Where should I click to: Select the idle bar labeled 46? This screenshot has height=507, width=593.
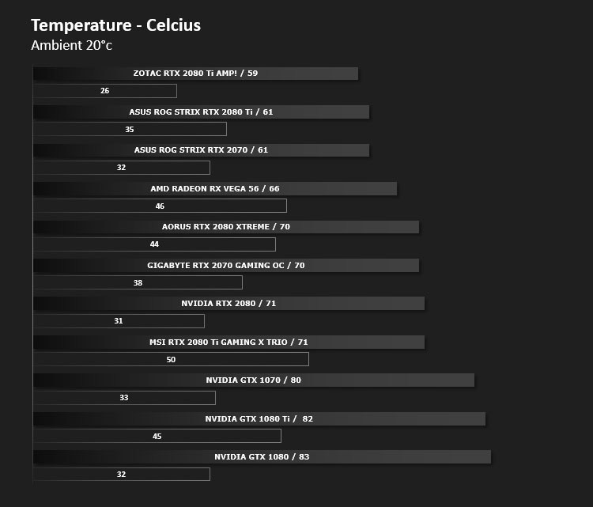[160, 206]
